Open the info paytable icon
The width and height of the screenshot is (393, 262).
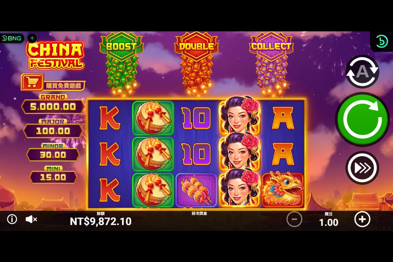(12, 219)
